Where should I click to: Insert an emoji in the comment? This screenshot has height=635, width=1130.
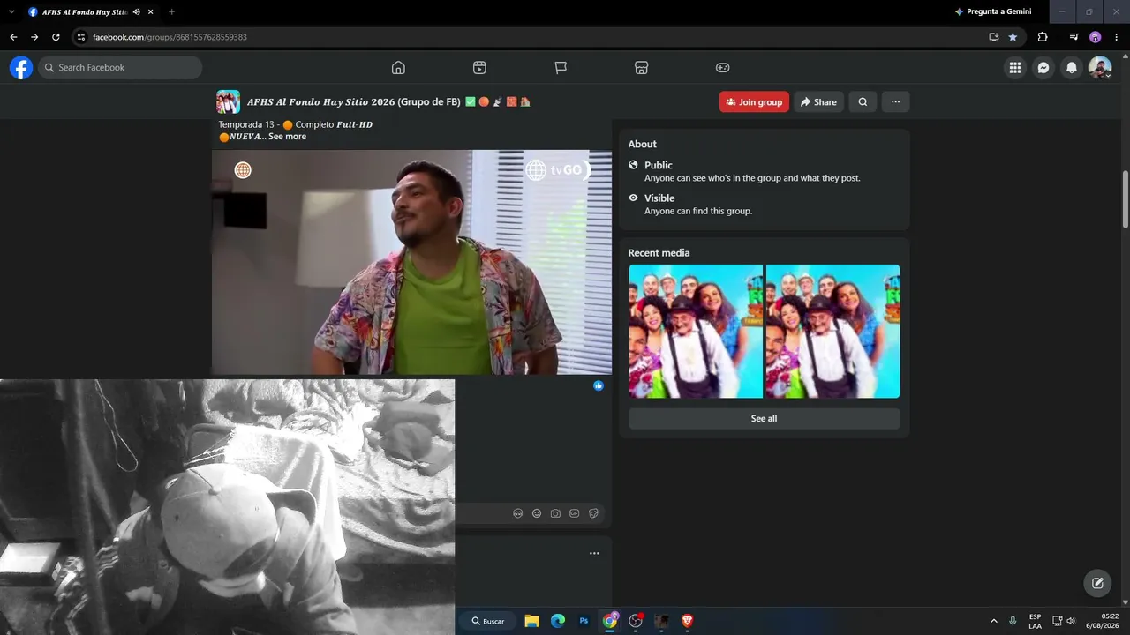[537, 513]
